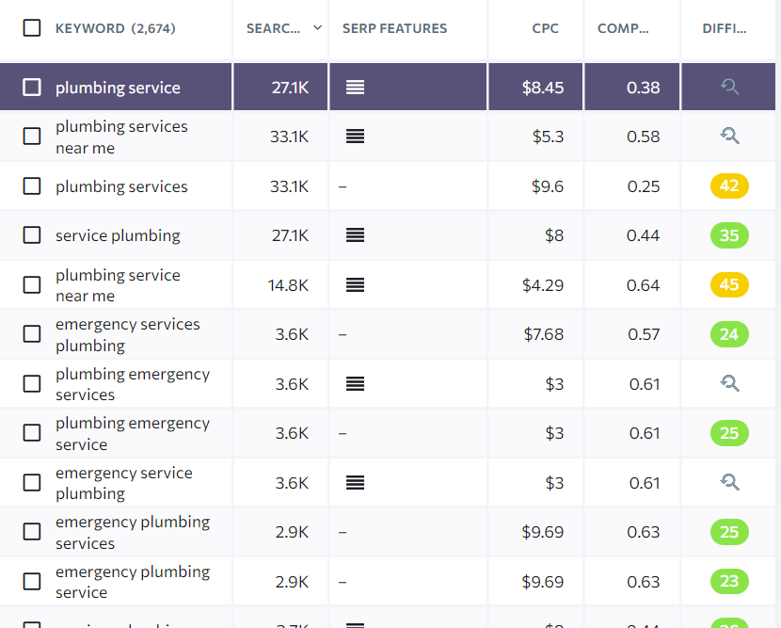The height and width of the screenshot is (628, 781).
Task: Sort by Competition column header
Action: click(x=623, y=28)
